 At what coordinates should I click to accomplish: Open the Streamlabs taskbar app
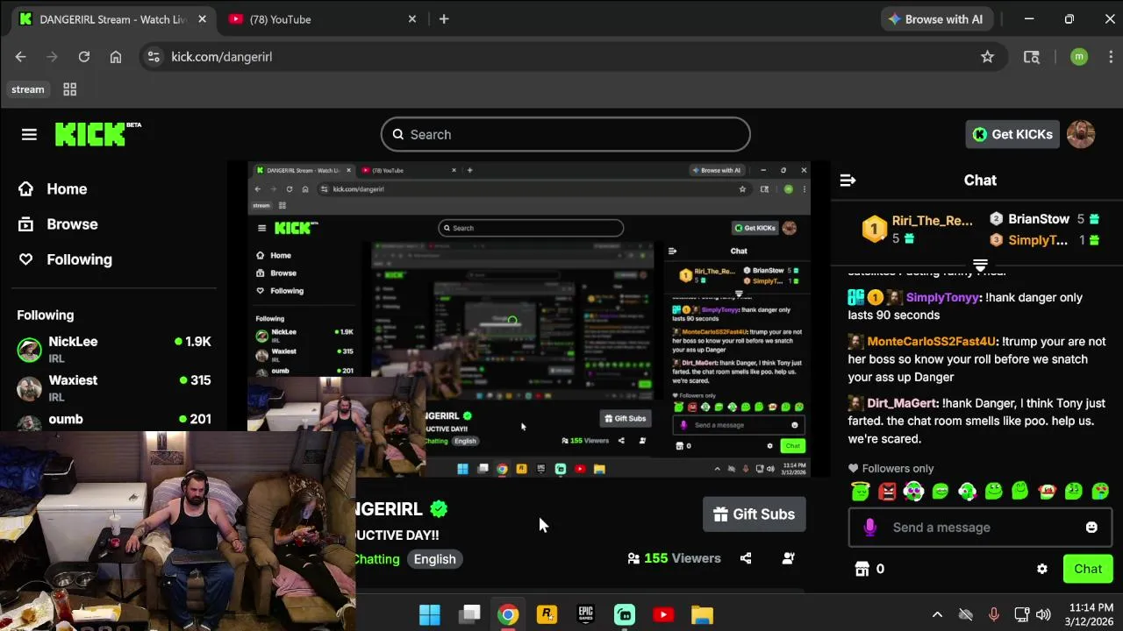[624, 615]
